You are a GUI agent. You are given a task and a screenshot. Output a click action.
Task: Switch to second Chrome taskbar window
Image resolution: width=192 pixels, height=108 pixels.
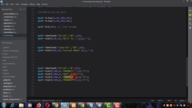[82, 105]
